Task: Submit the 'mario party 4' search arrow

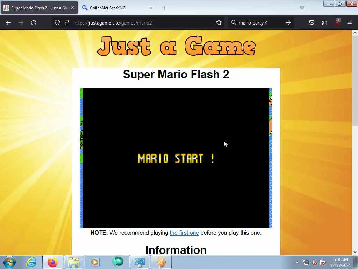Action: coord(288,23)
